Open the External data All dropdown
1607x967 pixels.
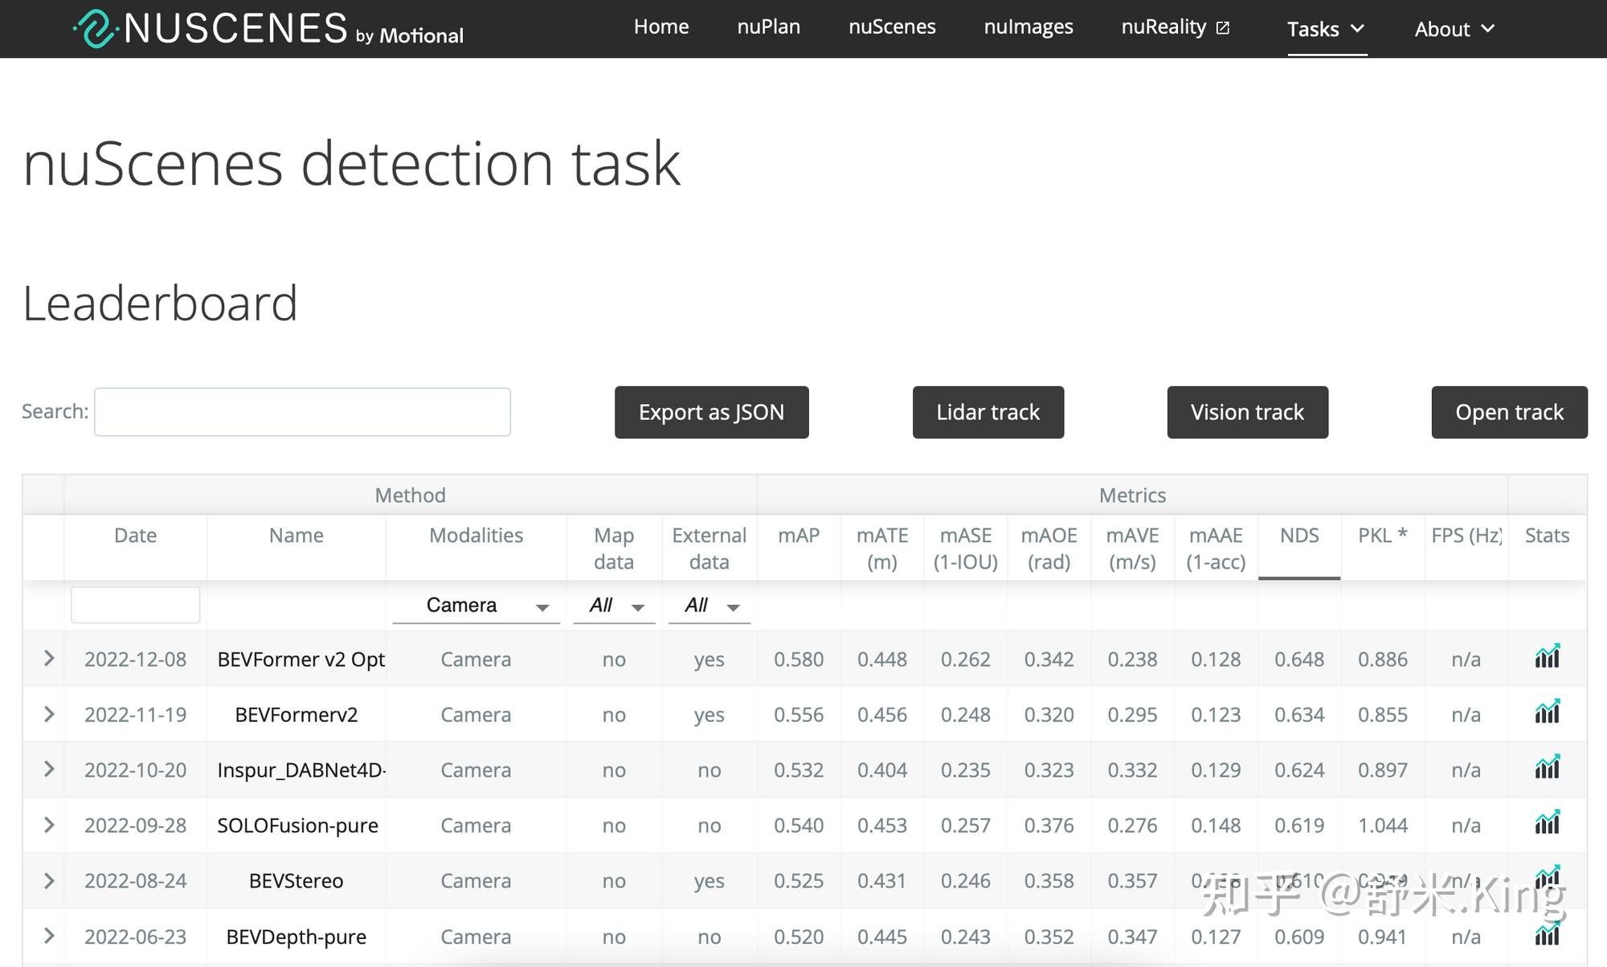(x=709, y=606)
